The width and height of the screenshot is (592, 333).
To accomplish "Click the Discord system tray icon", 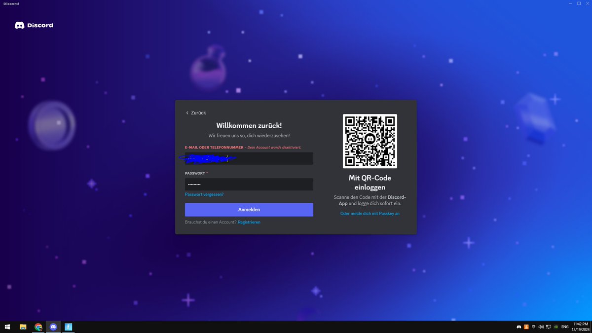I will (x=519, y=327).
